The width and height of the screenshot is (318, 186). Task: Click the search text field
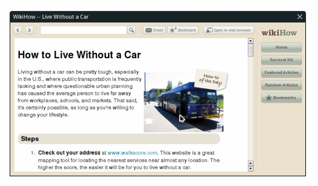click(x=83, y=30)
